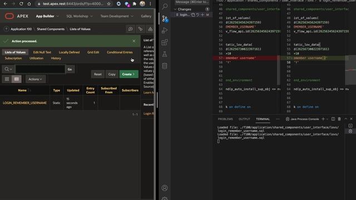The height and width of the screenshot is (200, 356).
Task: Open SQL Workshop dropdown menu
Action: pyautogui.click(x=80, y=16)
